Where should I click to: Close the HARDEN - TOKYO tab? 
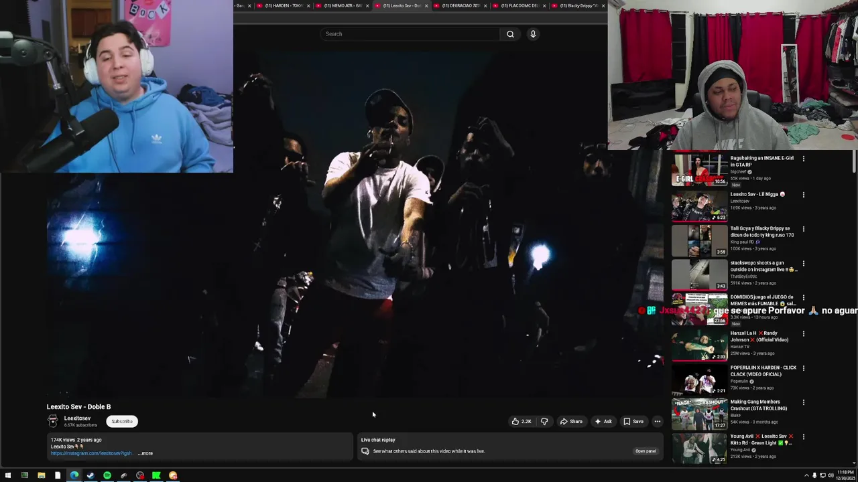coord(308,5)
